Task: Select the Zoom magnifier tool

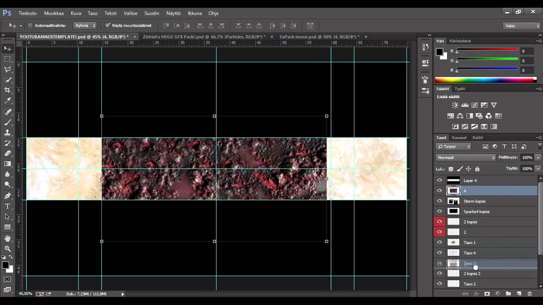Action: pos(8,249)
